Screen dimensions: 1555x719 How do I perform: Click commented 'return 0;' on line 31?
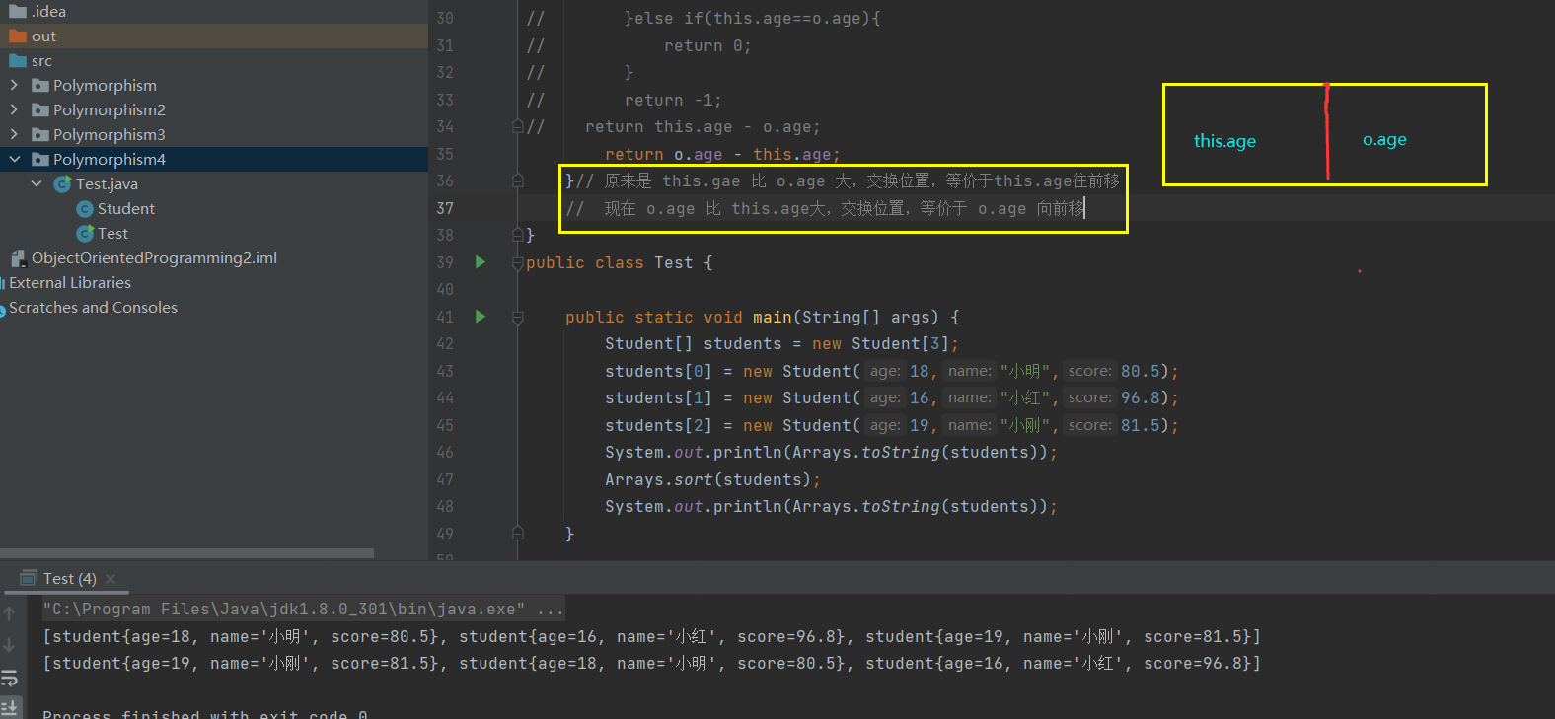[707, 45]
